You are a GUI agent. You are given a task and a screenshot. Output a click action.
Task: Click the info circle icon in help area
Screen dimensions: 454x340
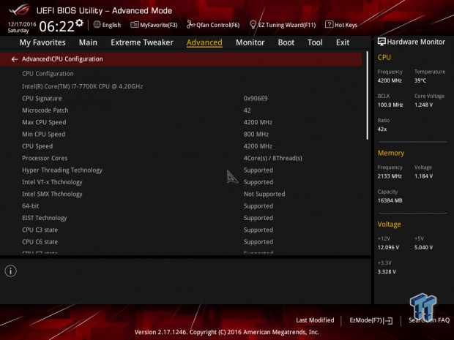coord(11,271)
